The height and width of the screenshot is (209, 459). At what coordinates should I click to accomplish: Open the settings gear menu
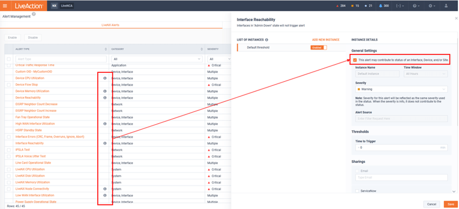click(432, 6)
